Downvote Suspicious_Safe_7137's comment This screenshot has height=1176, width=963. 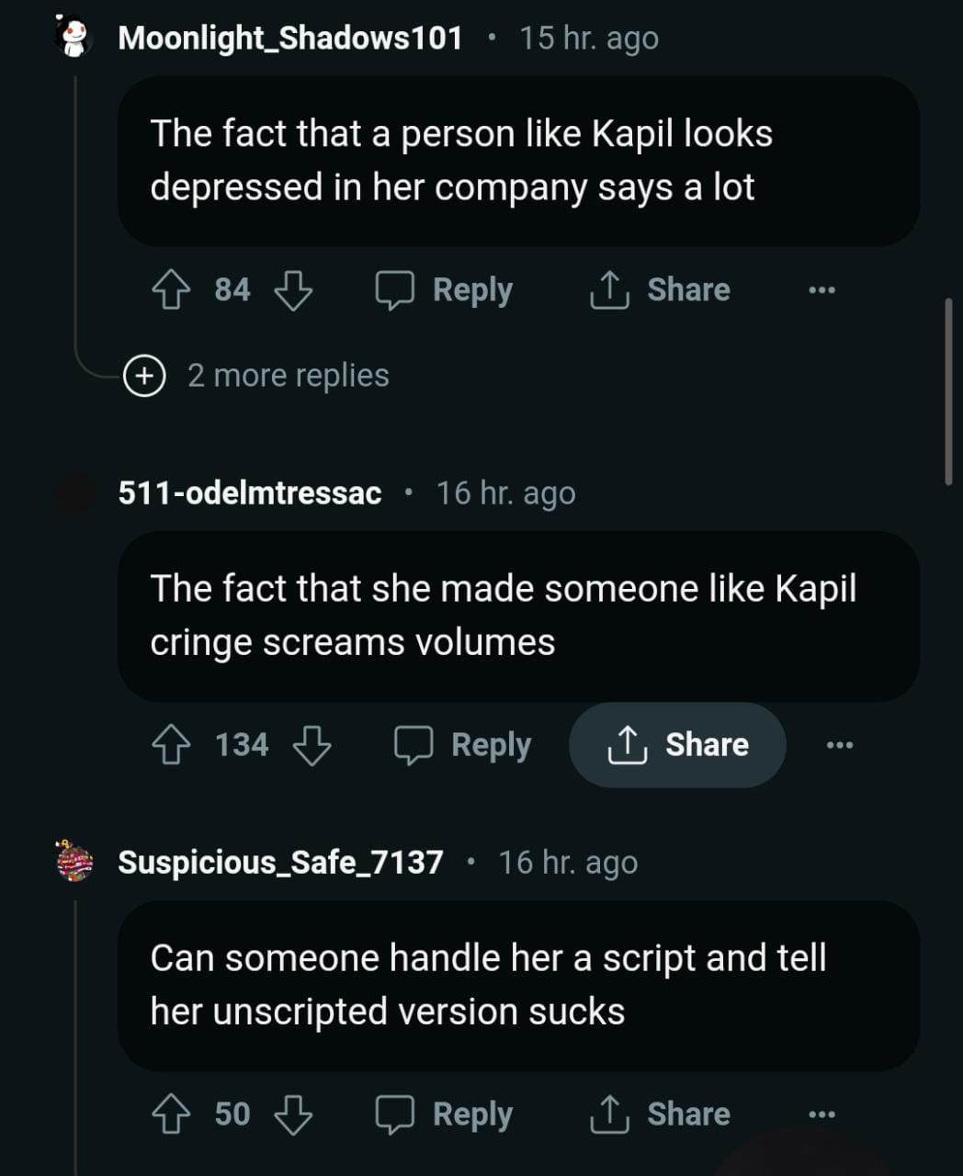[293, 1114]
